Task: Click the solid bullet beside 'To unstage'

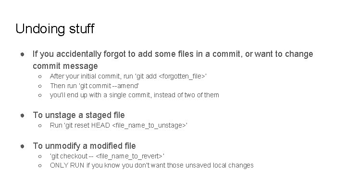Action: point(22,116)
